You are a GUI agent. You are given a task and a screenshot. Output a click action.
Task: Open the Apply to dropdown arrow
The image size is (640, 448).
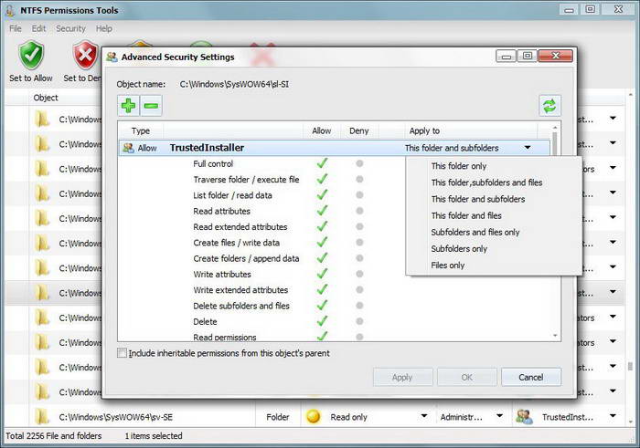click(528, 148)
